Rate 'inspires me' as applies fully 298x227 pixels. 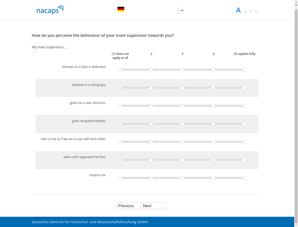[x=244, y=178]
